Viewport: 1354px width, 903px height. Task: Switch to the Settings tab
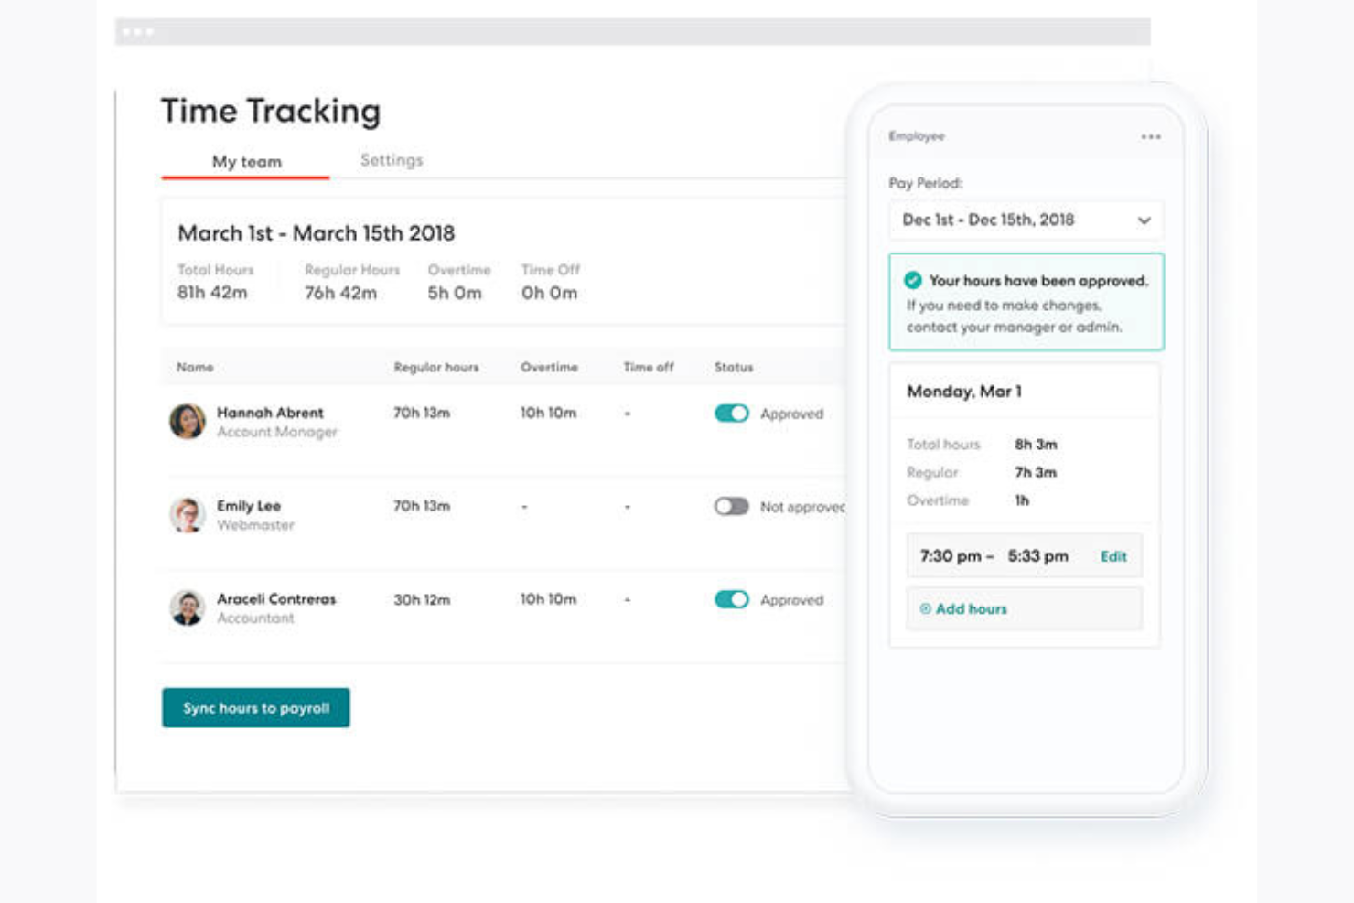(x=392, y=159)
